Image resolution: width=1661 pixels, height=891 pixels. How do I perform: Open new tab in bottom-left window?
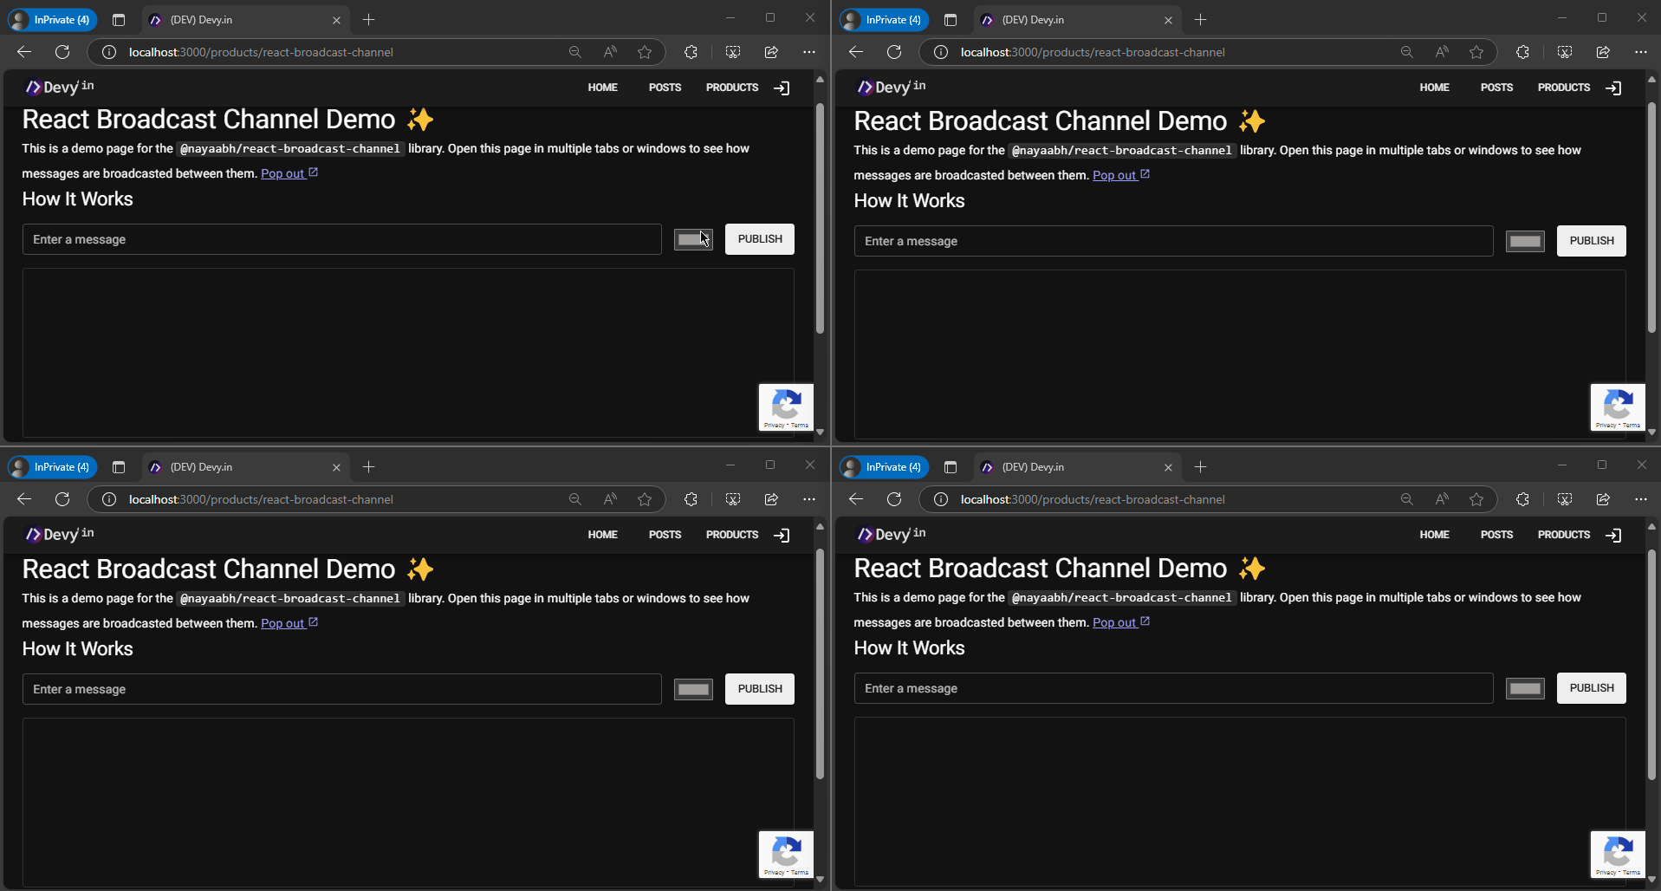click(x=368, y=466)
